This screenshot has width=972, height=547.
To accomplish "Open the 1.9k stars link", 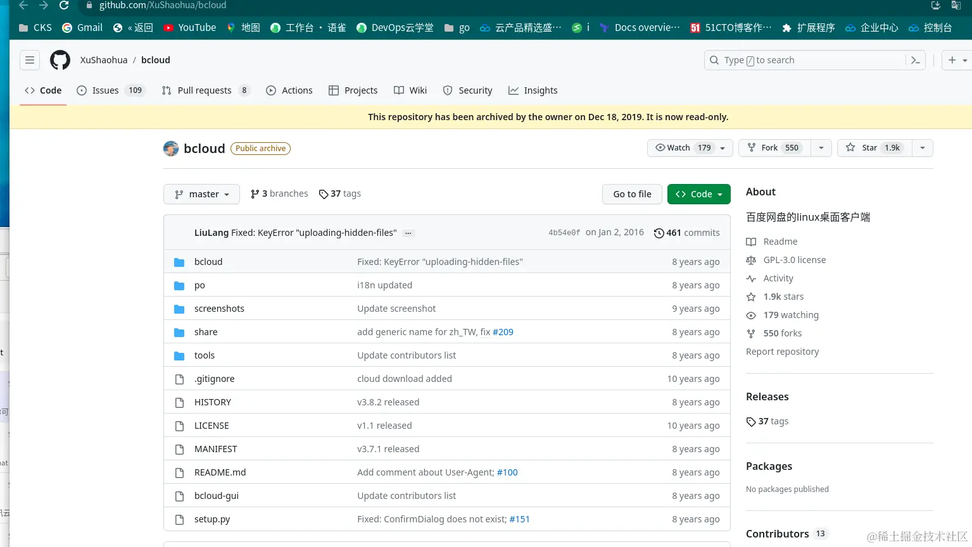I will [775, 297].
